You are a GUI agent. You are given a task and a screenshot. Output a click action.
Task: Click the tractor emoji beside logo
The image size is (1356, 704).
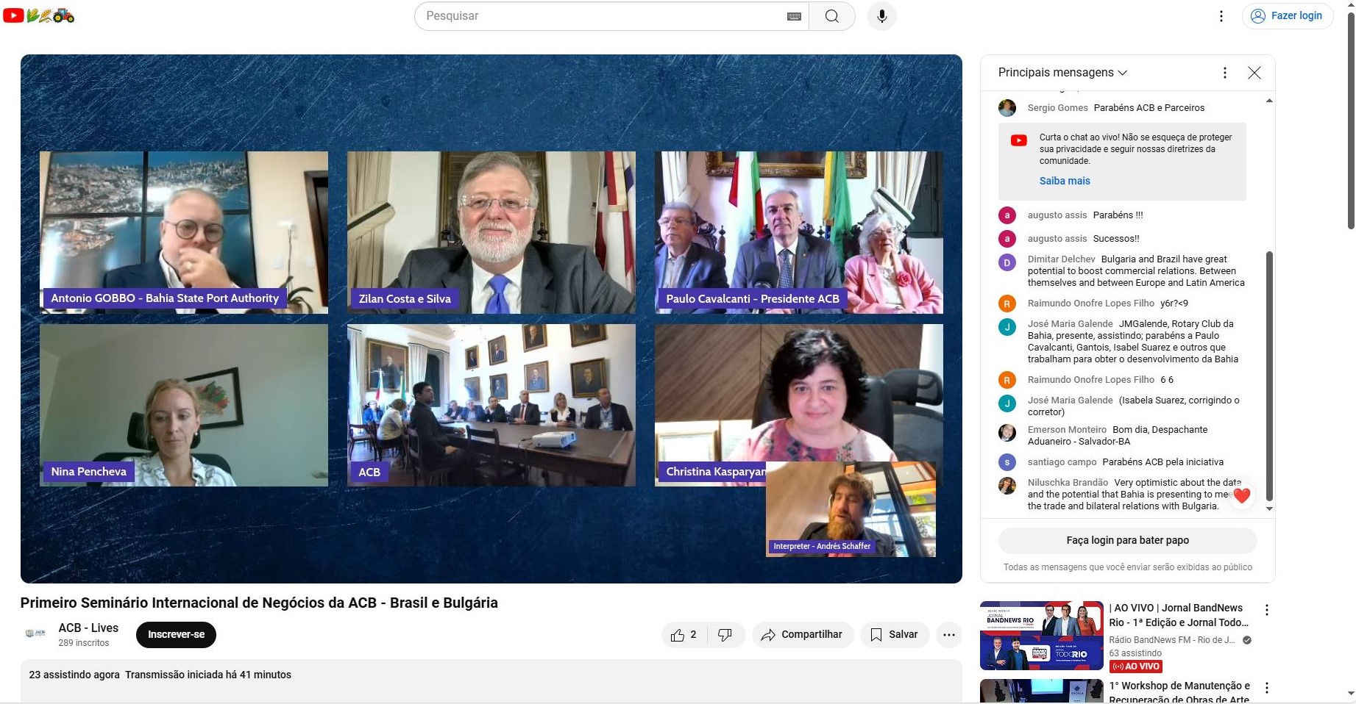[64, 15]
